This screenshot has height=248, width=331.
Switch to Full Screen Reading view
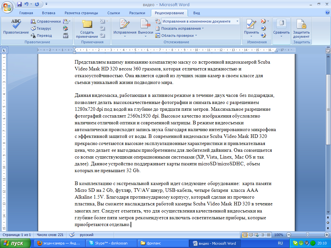pyautogui.click(x=251, y=235)
